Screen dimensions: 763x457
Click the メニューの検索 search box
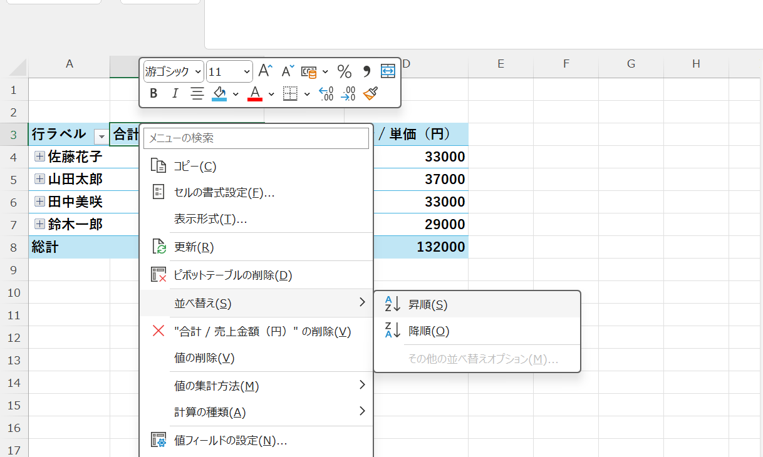coord(256,138)
